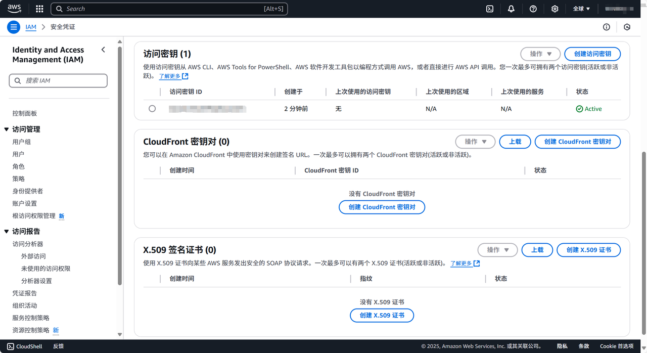Launch CloudShell from the top bar icon
Image resolution: width=647 pixels, height=353 pixels.
tap(489, 9)
